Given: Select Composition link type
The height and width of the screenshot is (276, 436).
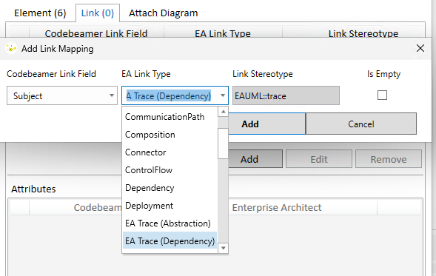Looking at the screenshot, I should coord(170,135).
